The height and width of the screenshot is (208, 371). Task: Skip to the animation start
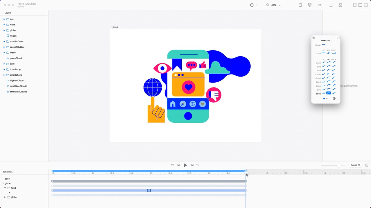click(x=178, y=165)
